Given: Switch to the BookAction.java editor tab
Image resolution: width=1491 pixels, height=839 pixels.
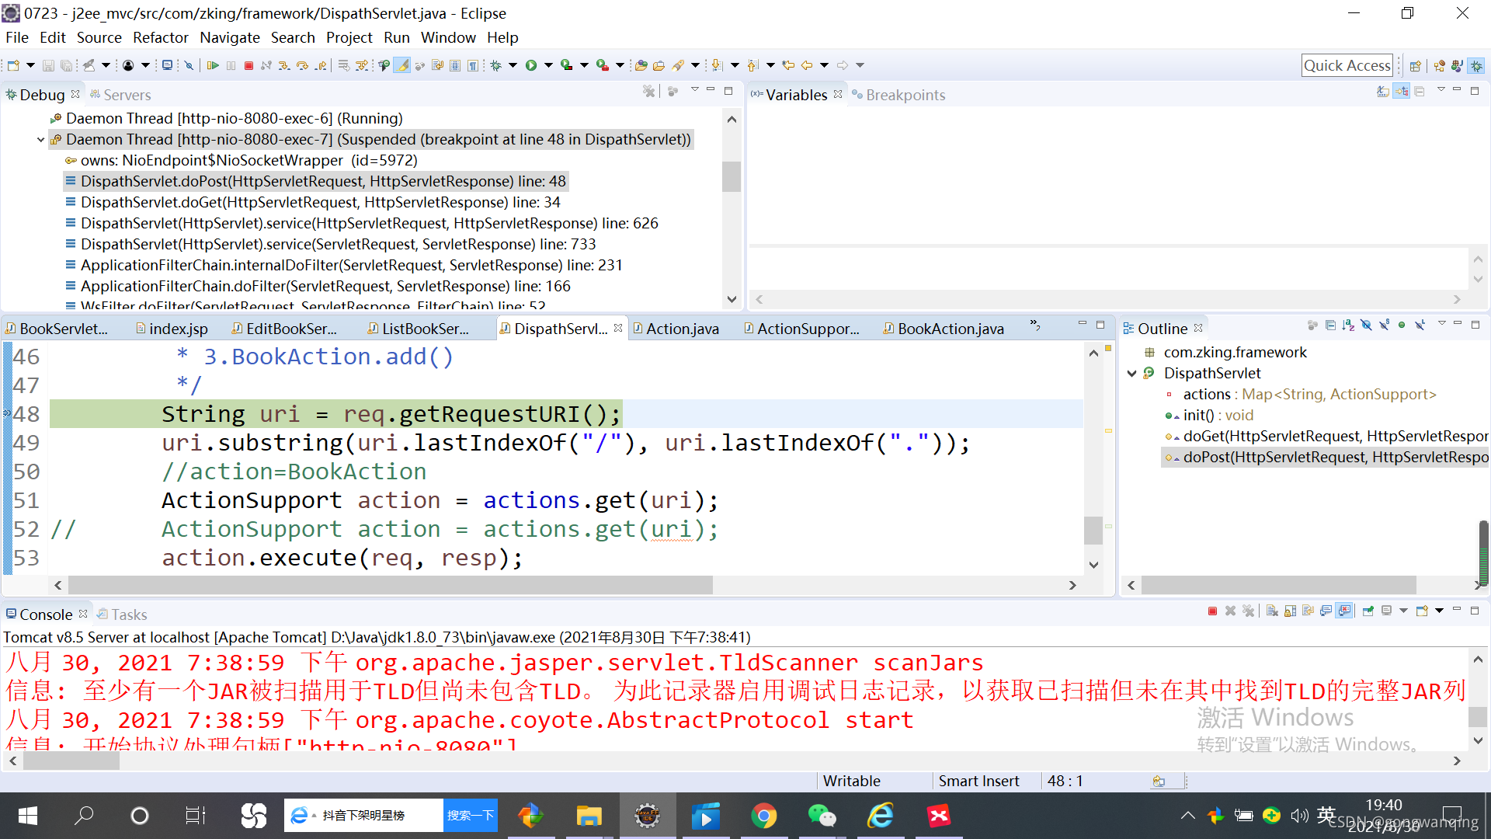Looking at the screenshot, I should point(950,329).
